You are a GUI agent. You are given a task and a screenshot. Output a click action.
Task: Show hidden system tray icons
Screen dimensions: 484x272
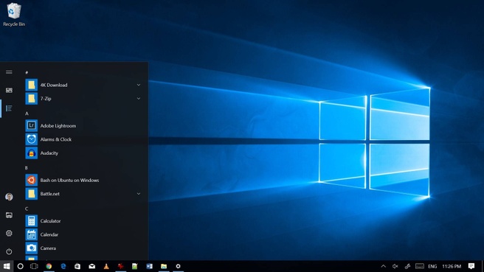384,266
